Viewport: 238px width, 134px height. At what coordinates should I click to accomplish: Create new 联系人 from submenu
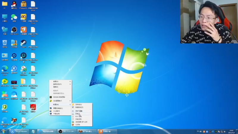82,114
